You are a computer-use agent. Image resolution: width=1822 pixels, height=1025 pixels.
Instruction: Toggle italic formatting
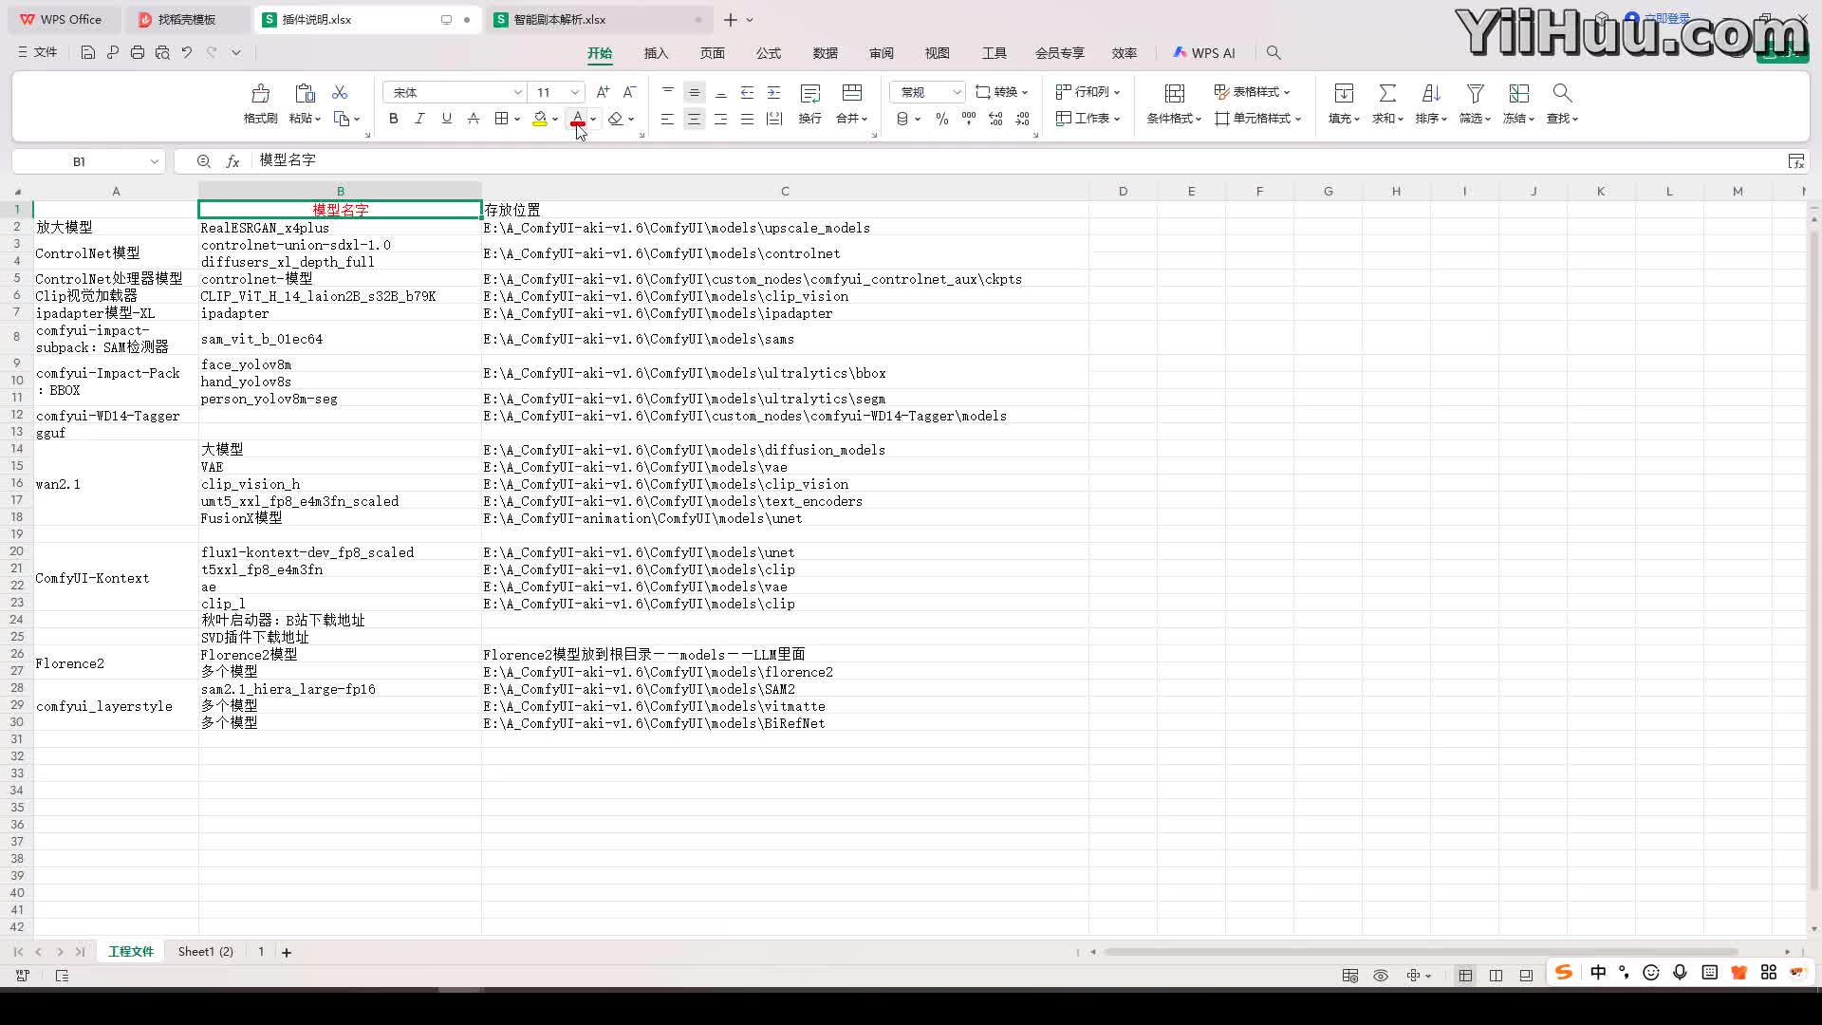(x=419, y=119)
